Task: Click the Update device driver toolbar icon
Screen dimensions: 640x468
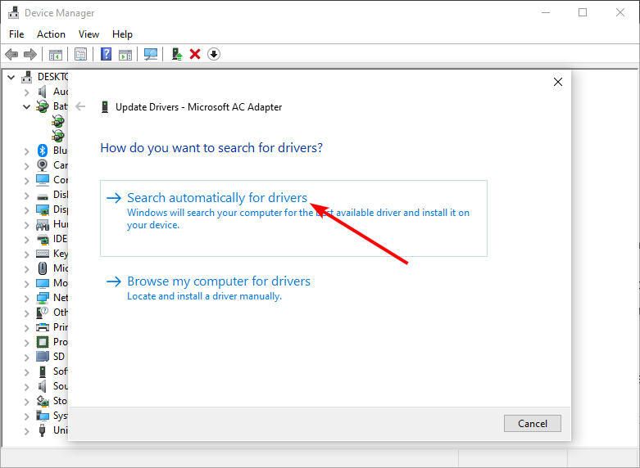Action: pyautogui.click(x=177, y=54)
